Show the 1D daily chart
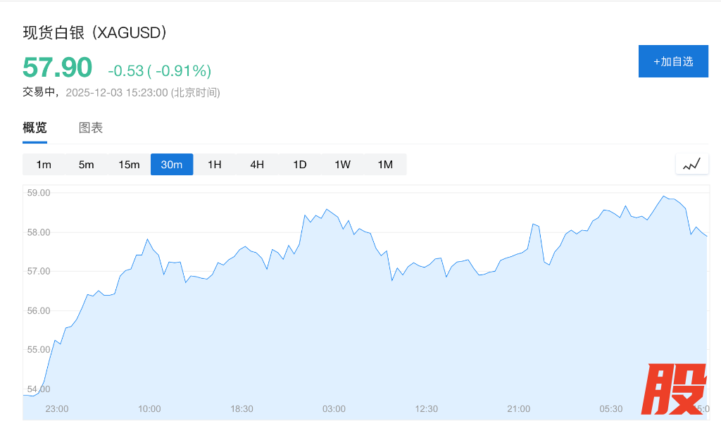The height and width of the screenshot is (428, 721). point(300,165)
